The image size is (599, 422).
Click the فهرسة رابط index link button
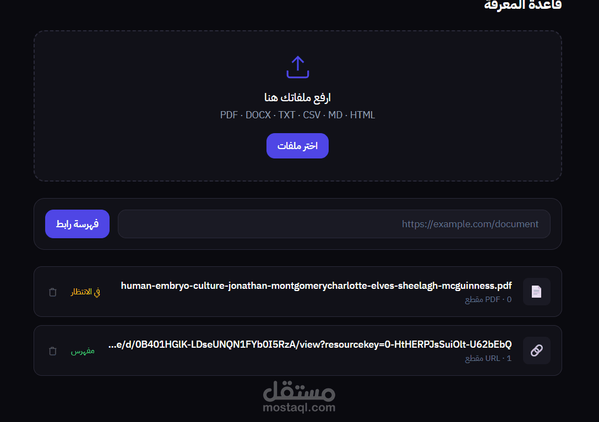click(77, 224)
